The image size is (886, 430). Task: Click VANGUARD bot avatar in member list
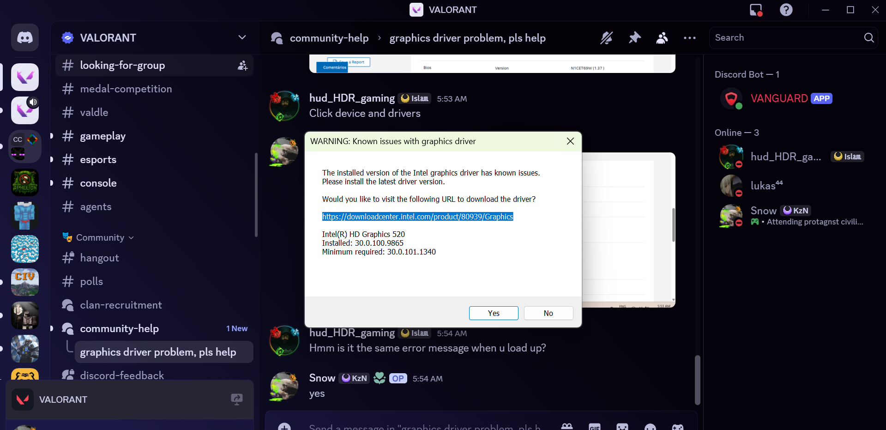(x=731, y=98)
